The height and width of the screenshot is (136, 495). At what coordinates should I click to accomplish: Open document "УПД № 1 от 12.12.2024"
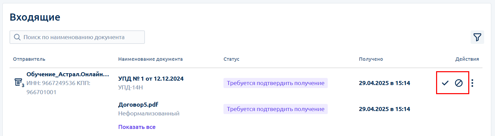pos(151,79)
